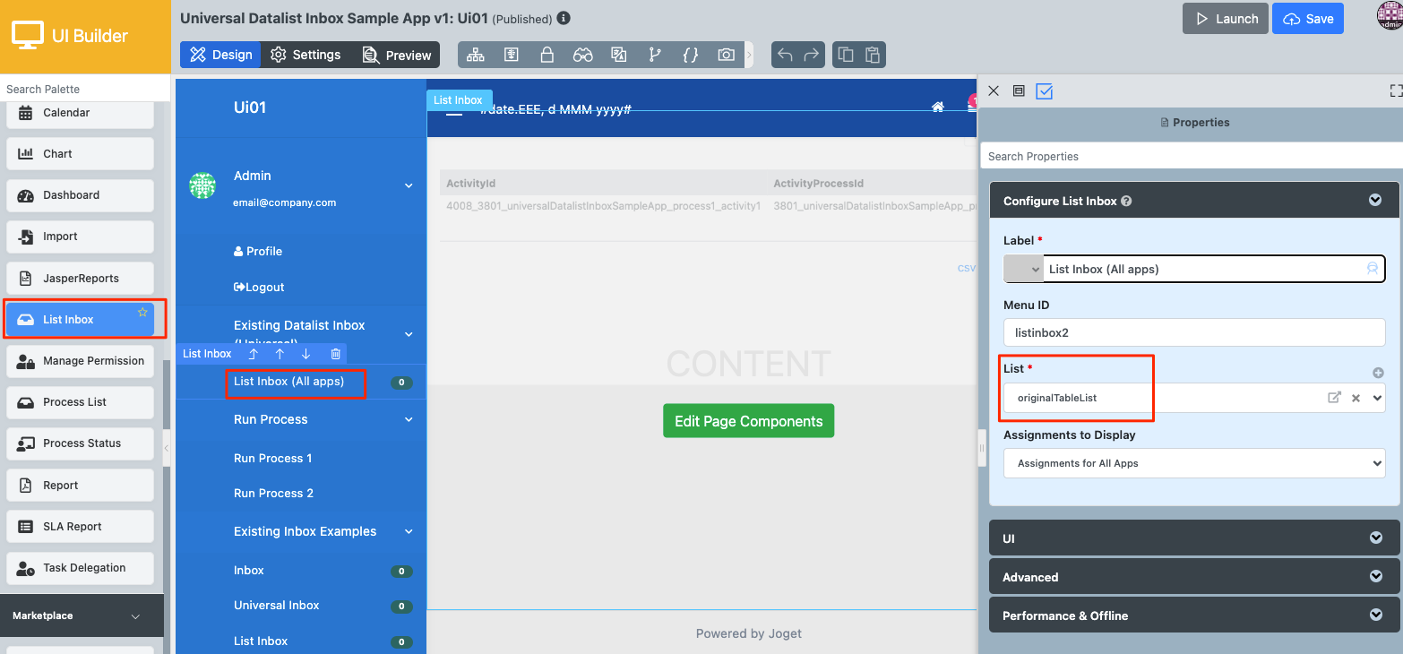Move the List Inbox menu down

point(306,354)
